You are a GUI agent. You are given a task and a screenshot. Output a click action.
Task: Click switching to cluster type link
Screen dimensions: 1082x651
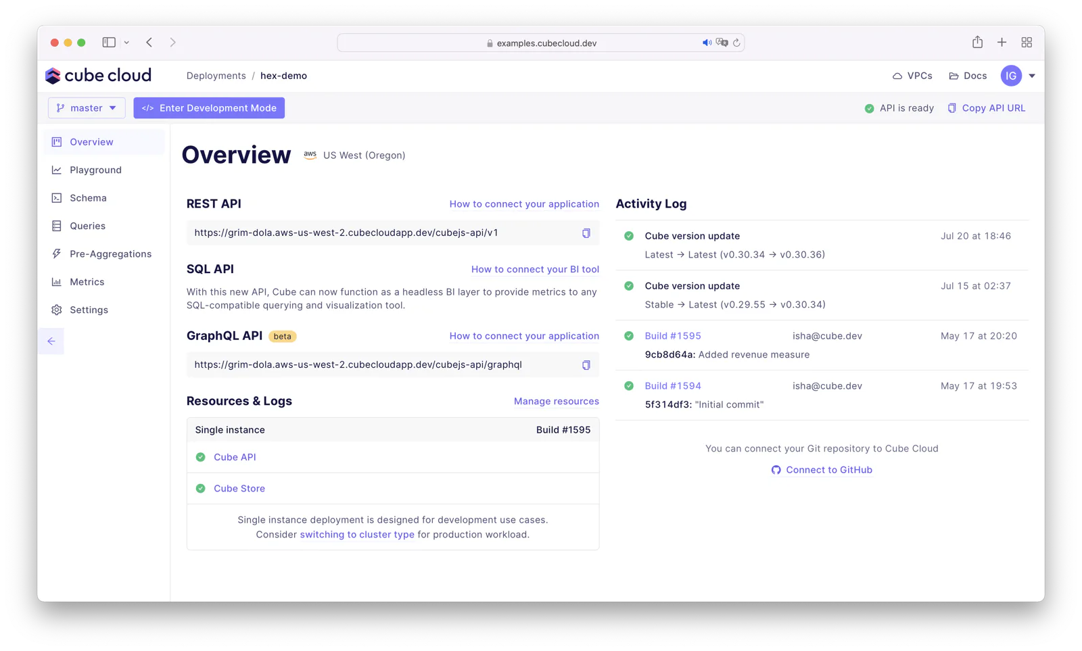(x=357, y=534)
